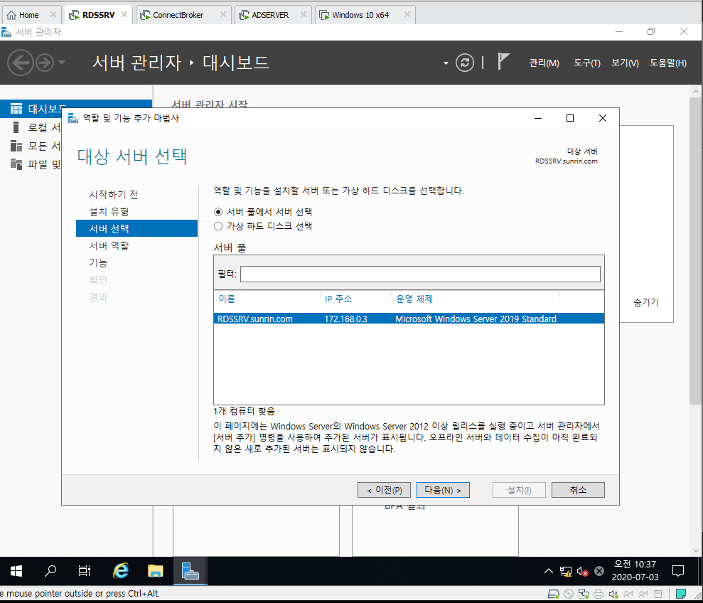The height and width of the screenshot is (603, 703).
Task: Click the VMware sound card status icon
Action: pos(613,594)
